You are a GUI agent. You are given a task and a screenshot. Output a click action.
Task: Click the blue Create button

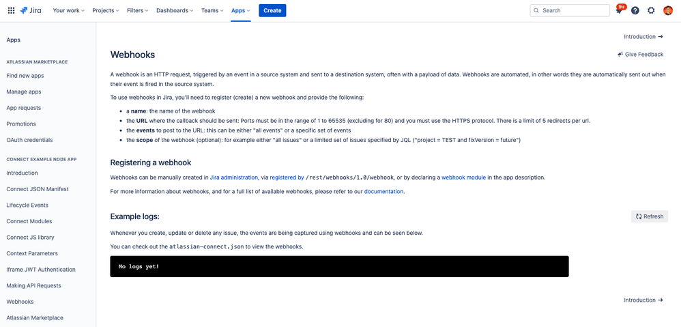pyautogui.click(x=272, y=10)
